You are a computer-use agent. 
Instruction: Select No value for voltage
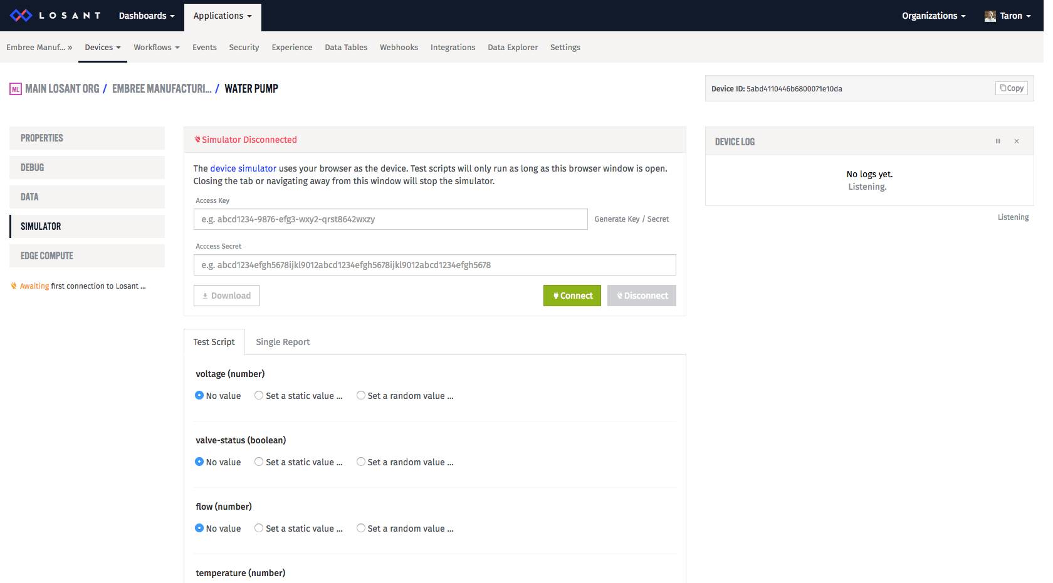pos(199,395)
